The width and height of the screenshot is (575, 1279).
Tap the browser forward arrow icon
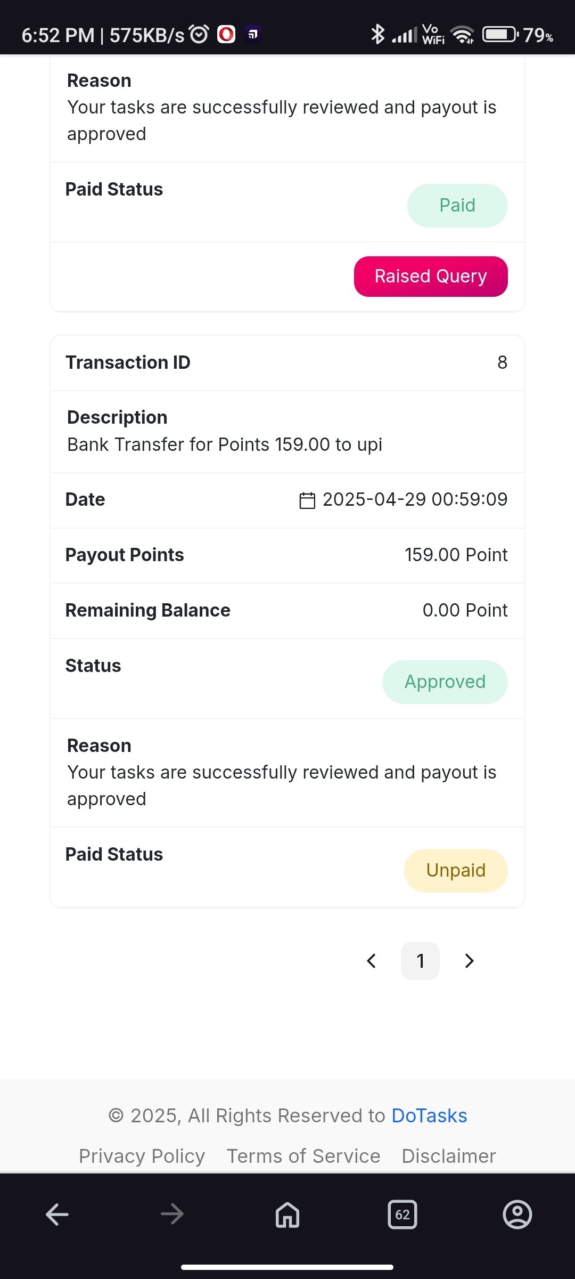click(172, 1215)
